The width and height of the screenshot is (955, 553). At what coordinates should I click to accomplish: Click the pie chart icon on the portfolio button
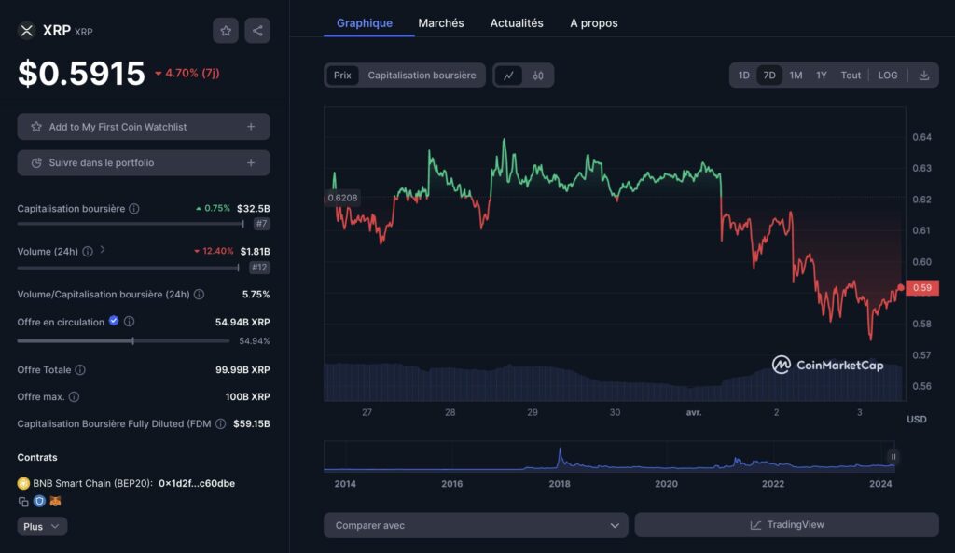pyautogui.click(x=36, y=162)
